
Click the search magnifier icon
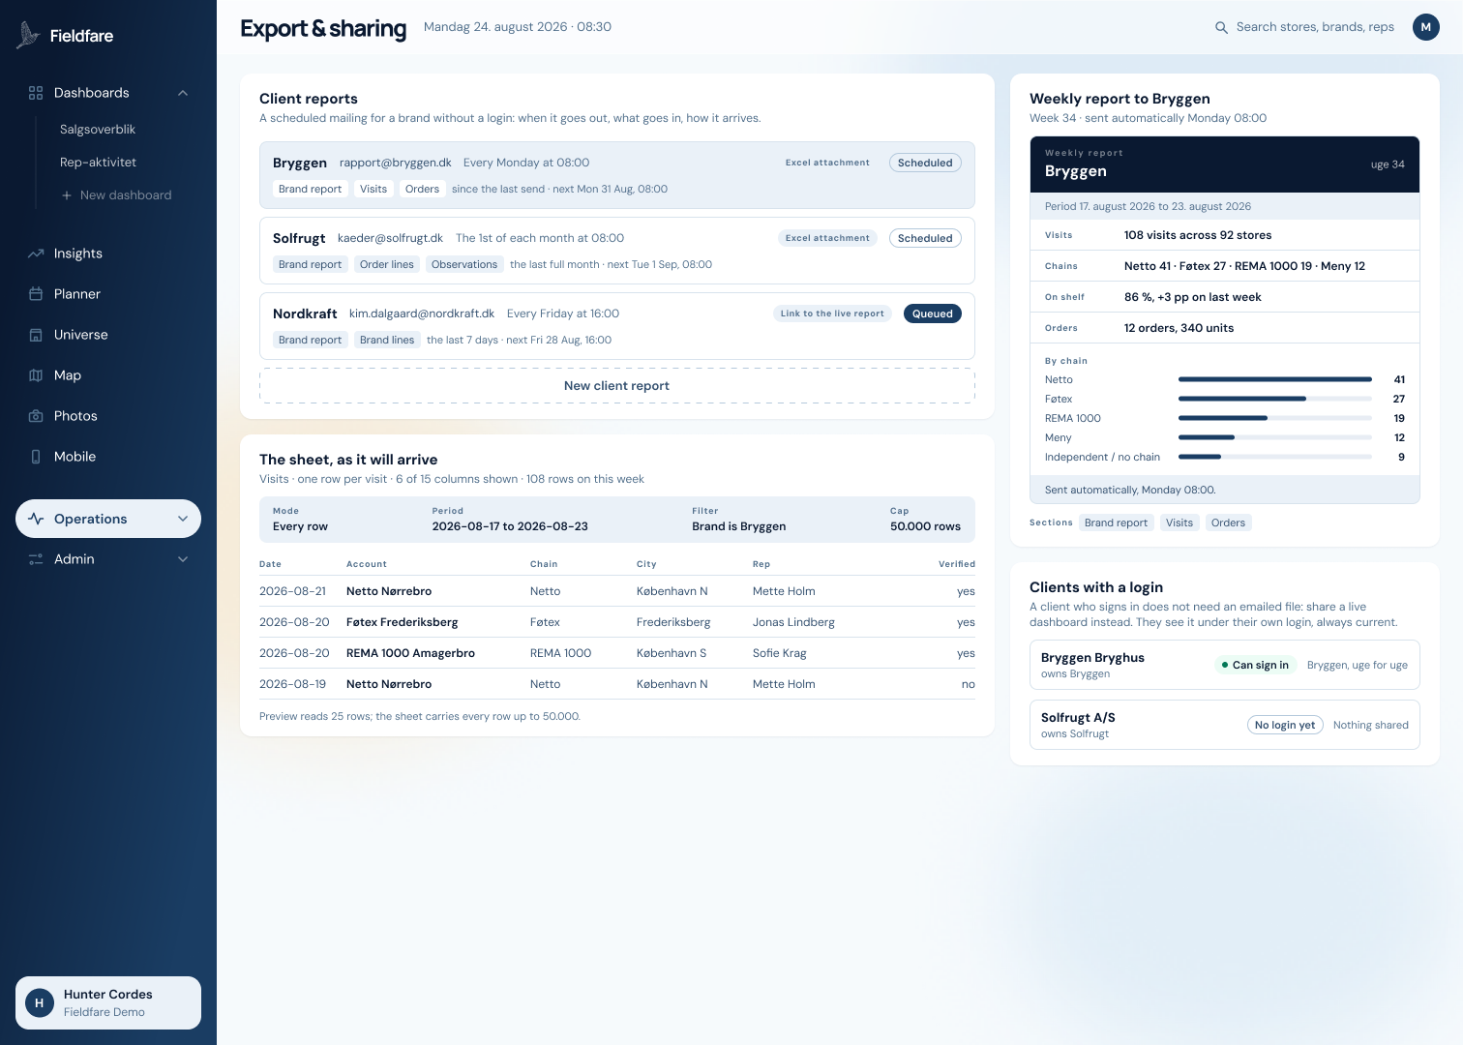pyautogui.click(x=1222, y=27)
